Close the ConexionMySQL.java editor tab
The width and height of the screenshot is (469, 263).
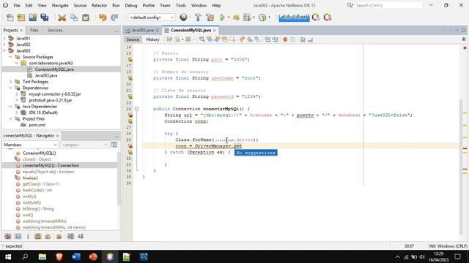click(x=215, y=31)
